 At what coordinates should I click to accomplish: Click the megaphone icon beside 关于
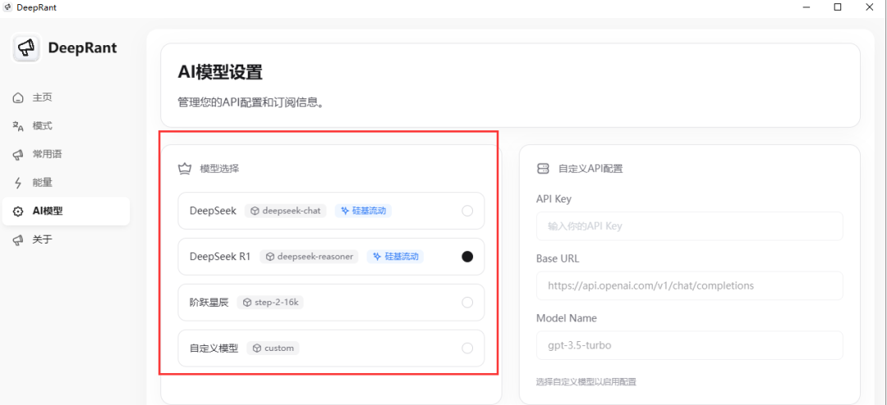(18, 239)
